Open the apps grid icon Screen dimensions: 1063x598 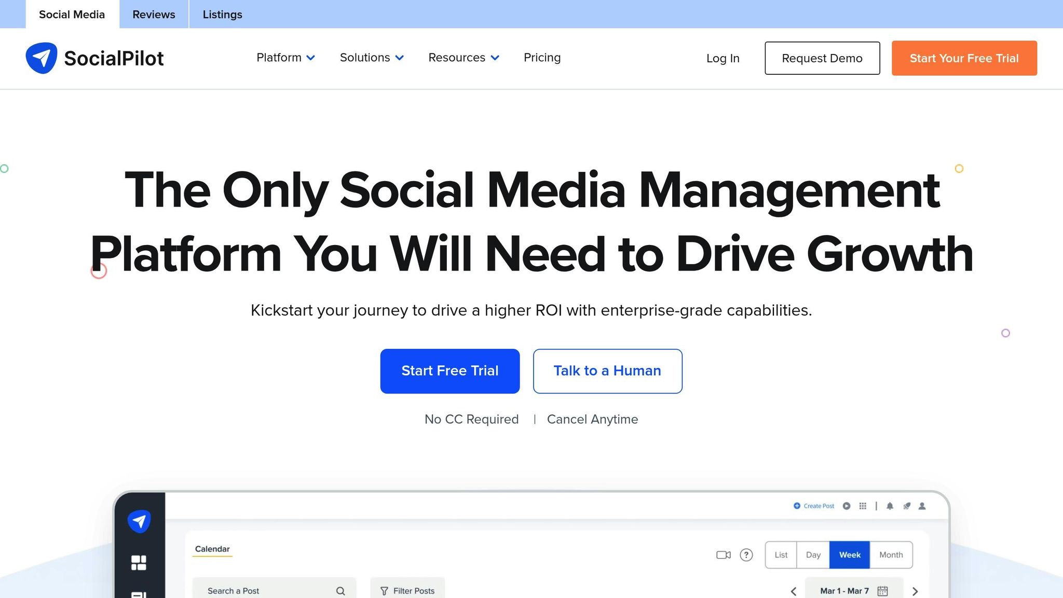coord(863,506)
